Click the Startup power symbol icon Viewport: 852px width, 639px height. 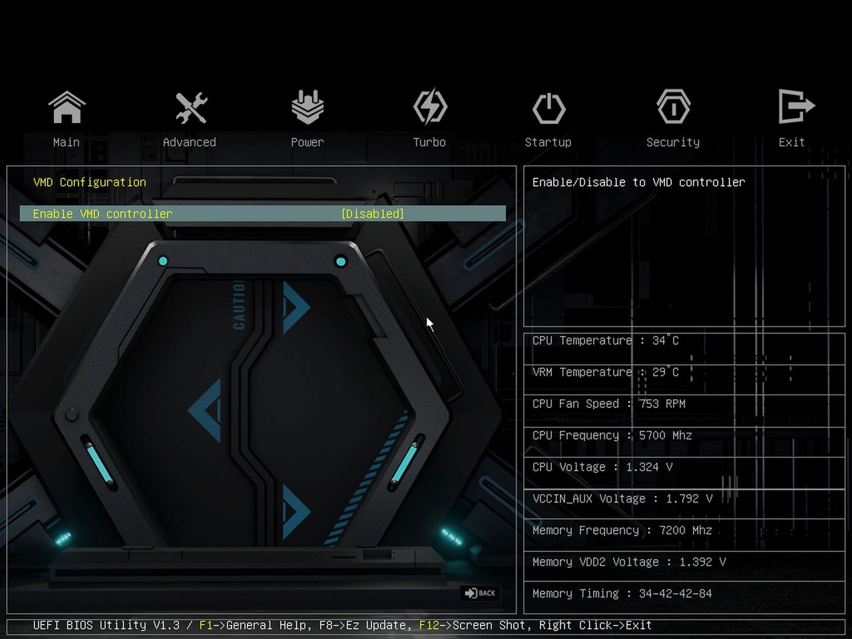(x=549, y=108)
